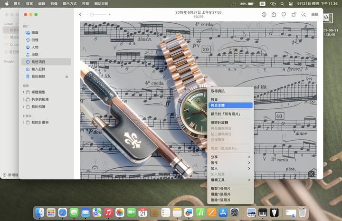Mark photo as favorite with heart icon
The image size is (342, 221).
pos(284,14)
